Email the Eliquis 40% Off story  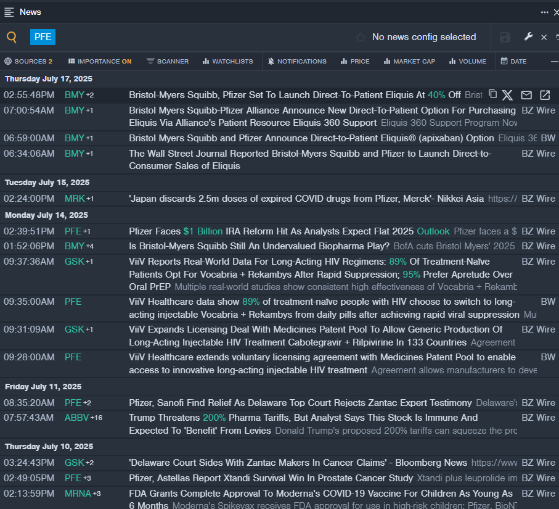tap(526, 95)
